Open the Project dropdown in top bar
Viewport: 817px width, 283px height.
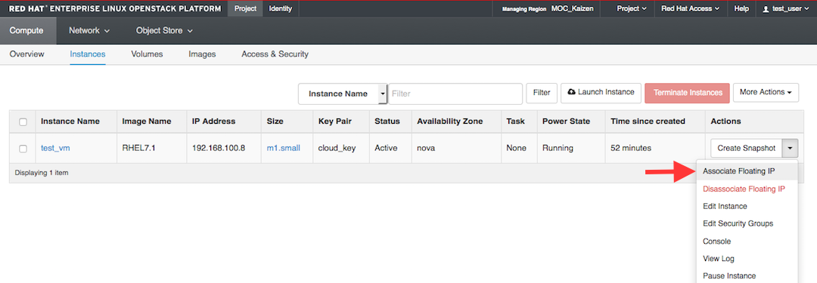click(x=632, y=9)
